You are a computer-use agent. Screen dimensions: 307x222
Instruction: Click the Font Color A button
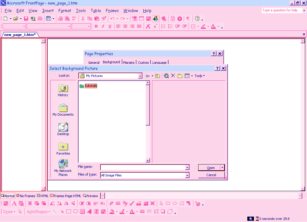(213, 26)
